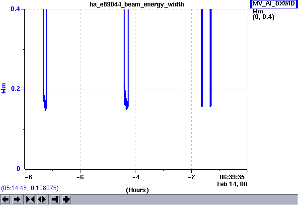Click the zoom in time-axis icon

(x=30, y=200)
